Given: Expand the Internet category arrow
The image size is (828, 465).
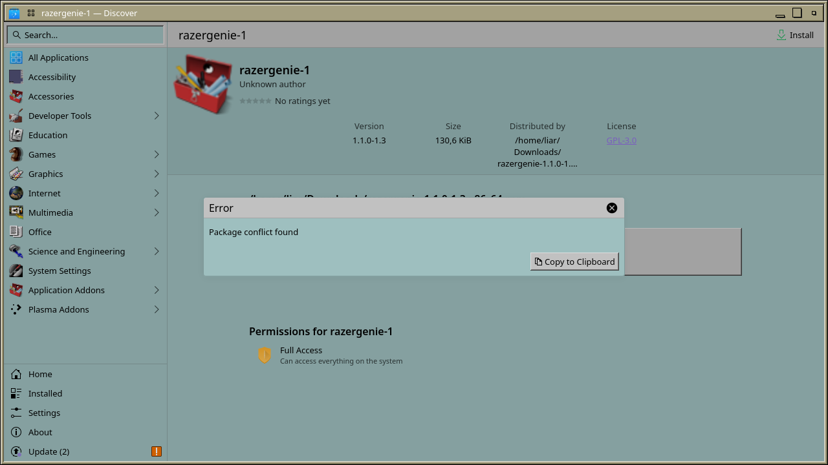Looking at the screenshot, I should (157, 193).
